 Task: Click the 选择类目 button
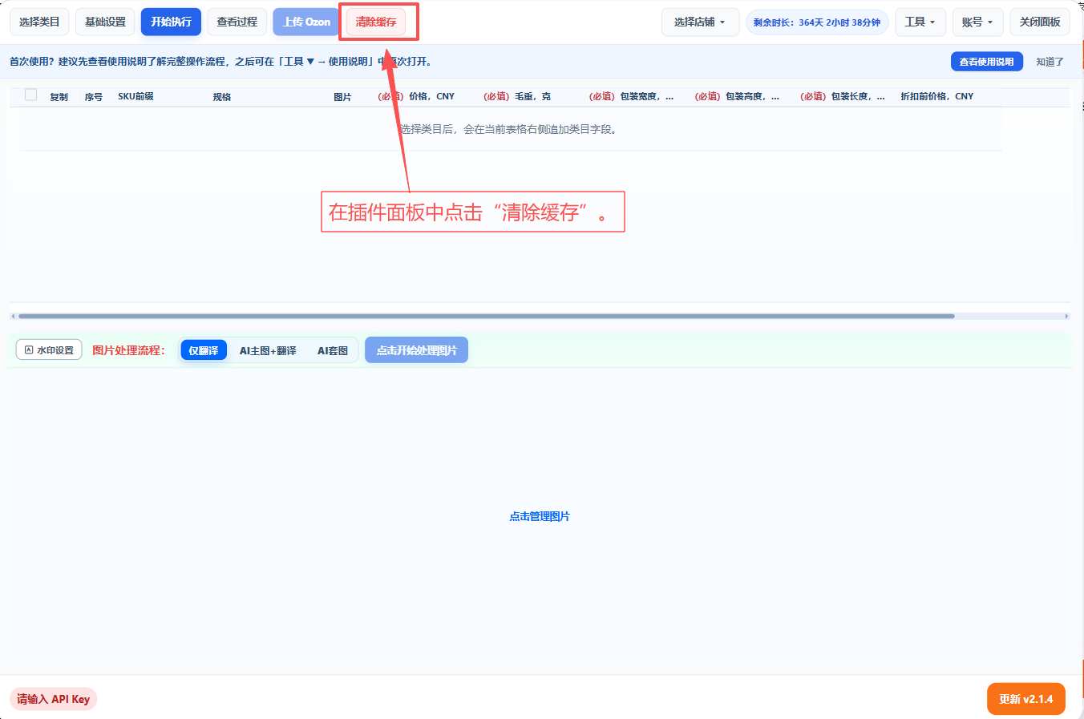click(x=39, y=22)
